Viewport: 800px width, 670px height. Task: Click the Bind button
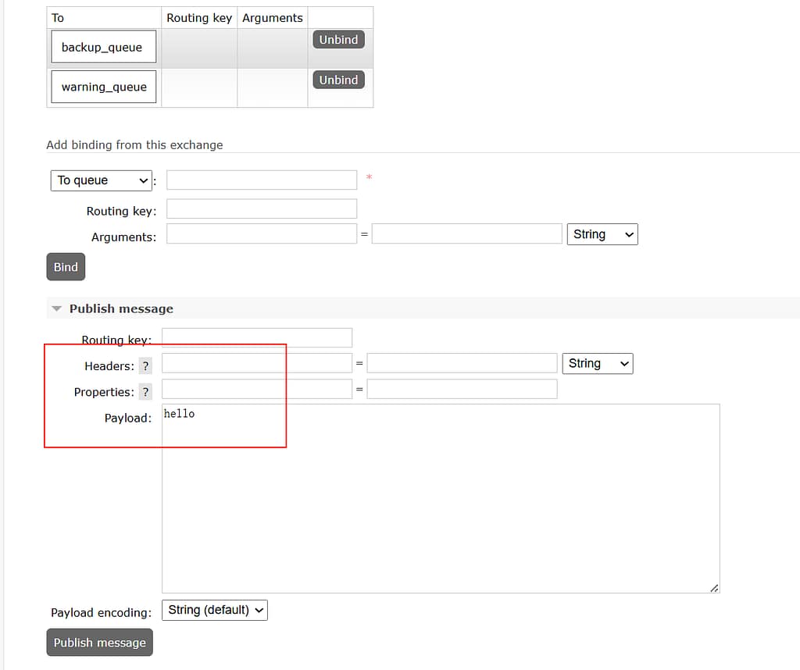coord(66,267)
